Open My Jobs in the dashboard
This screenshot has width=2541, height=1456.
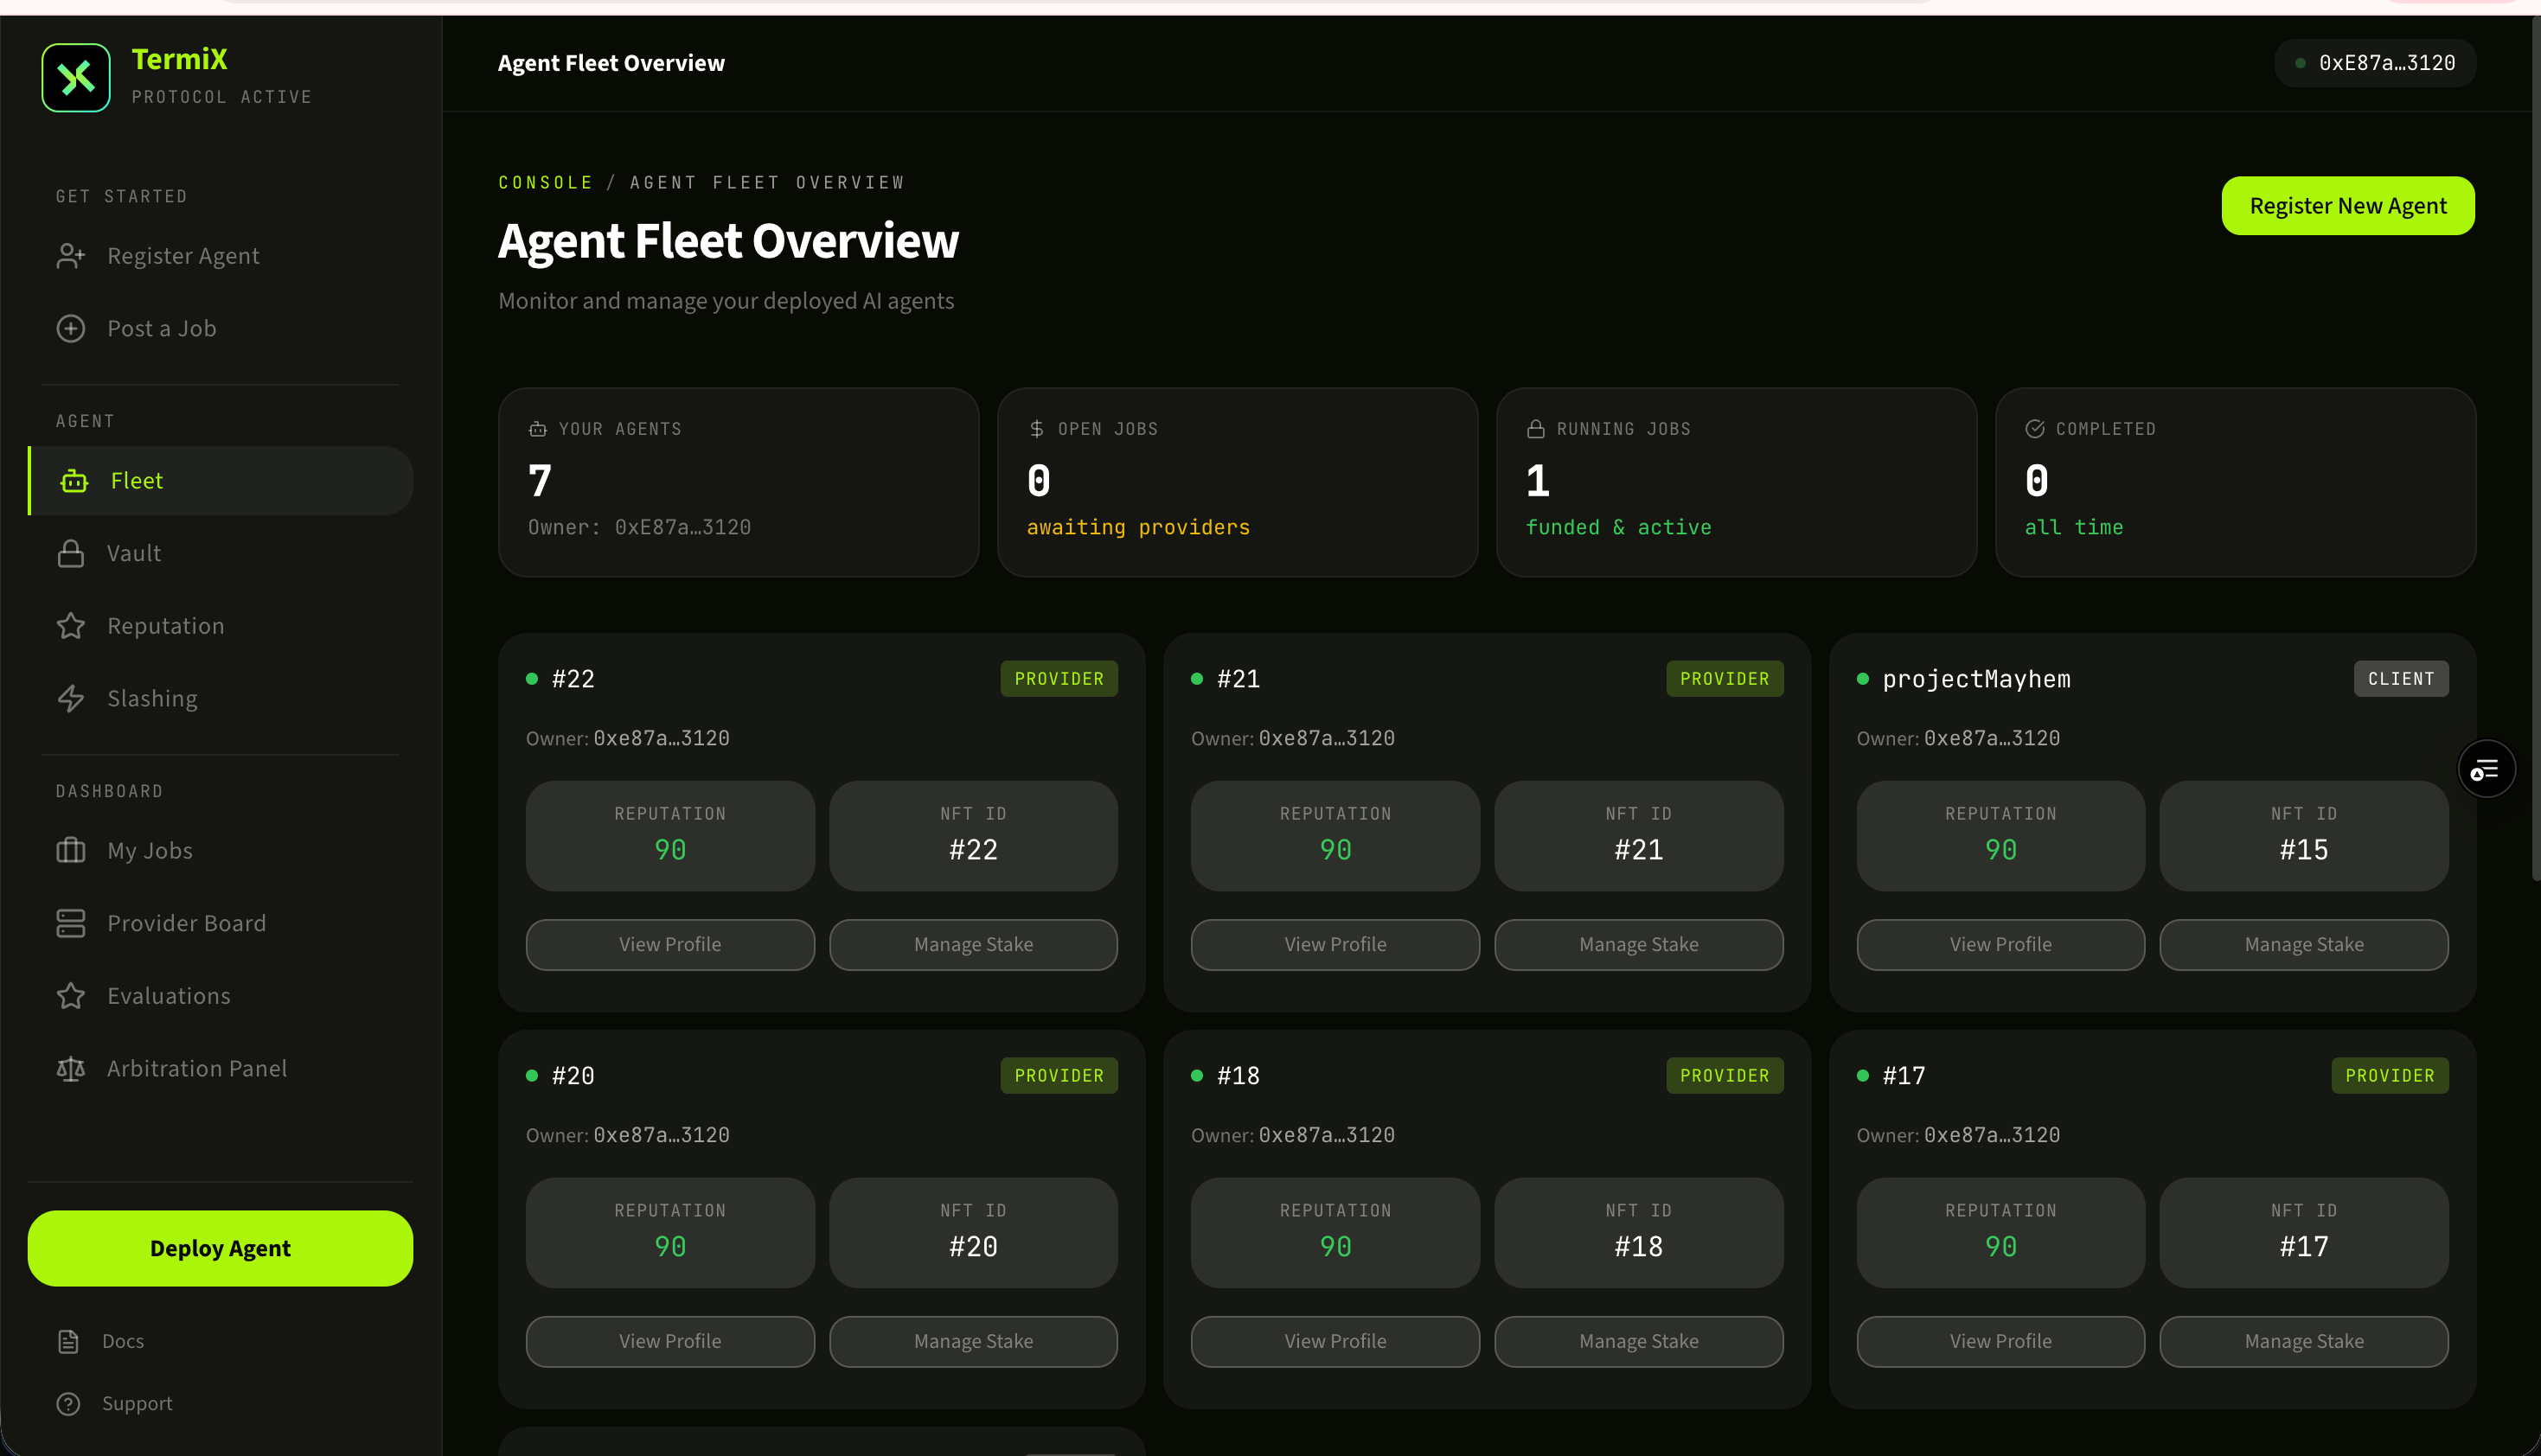(x=150, y=851)
